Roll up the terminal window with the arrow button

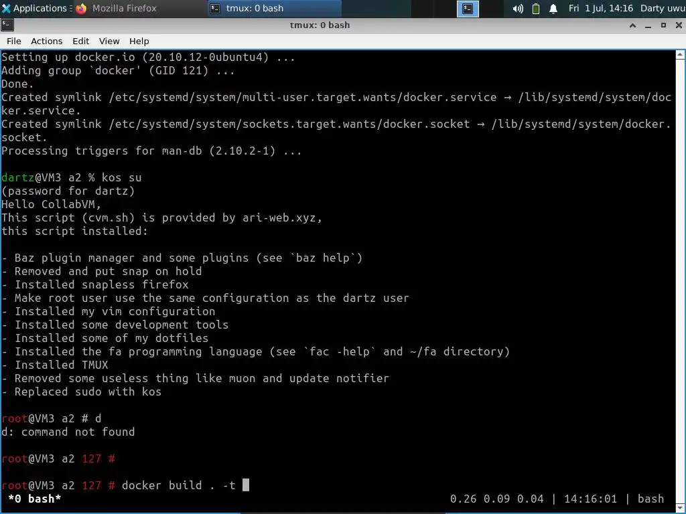click(632, 25)
